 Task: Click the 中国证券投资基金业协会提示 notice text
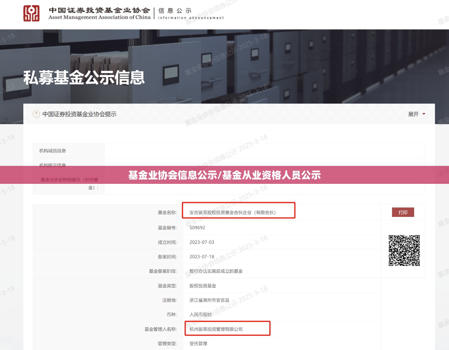pyautogui.click(x=79, y=114)
